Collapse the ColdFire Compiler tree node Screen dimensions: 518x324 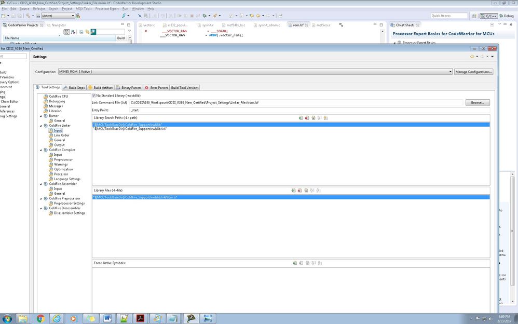[41, 150]
